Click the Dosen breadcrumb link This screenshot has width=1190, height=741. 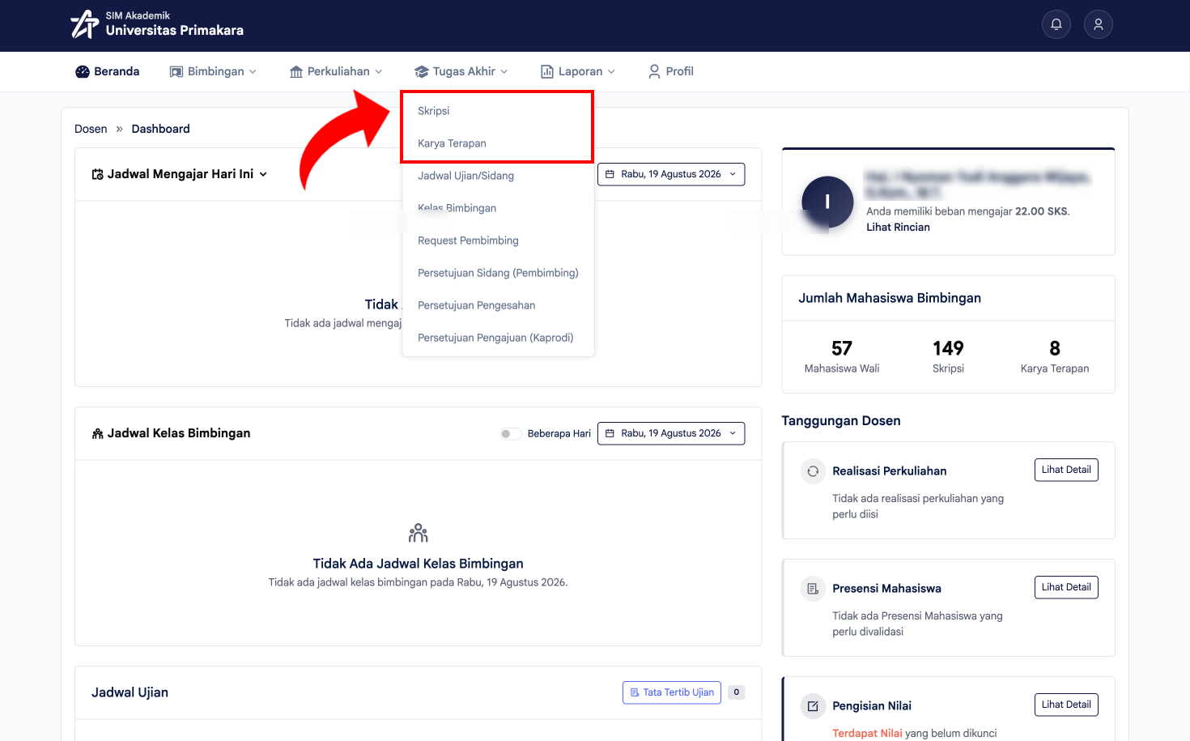(91, 129)
